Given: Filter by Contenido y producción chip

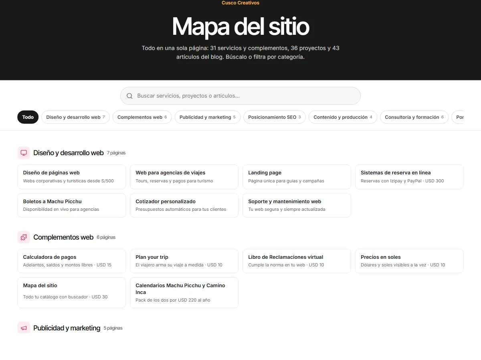Looking at the screenshot, I should (343, 117).
